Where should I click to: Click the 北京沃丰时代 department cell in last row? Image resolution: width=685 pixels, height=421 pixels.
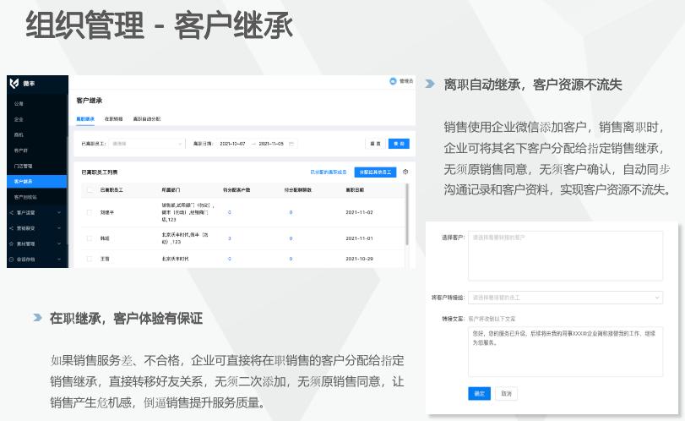175,259
